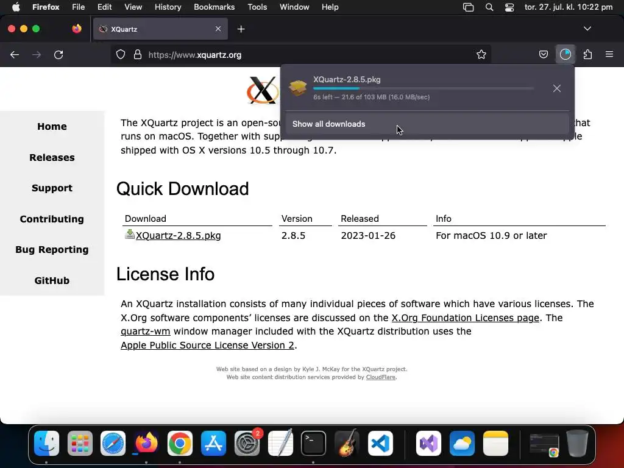Open Notes from the Dock
The height and width of the screenshot is (468, 624).
click(x=495, y=444)
